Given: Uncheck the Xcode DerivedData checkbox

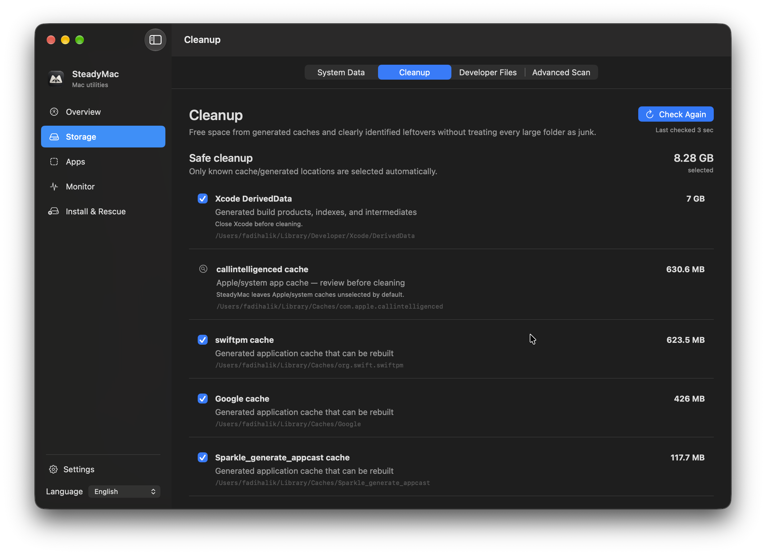Looking at the screenshot, I should coord(203,198).
